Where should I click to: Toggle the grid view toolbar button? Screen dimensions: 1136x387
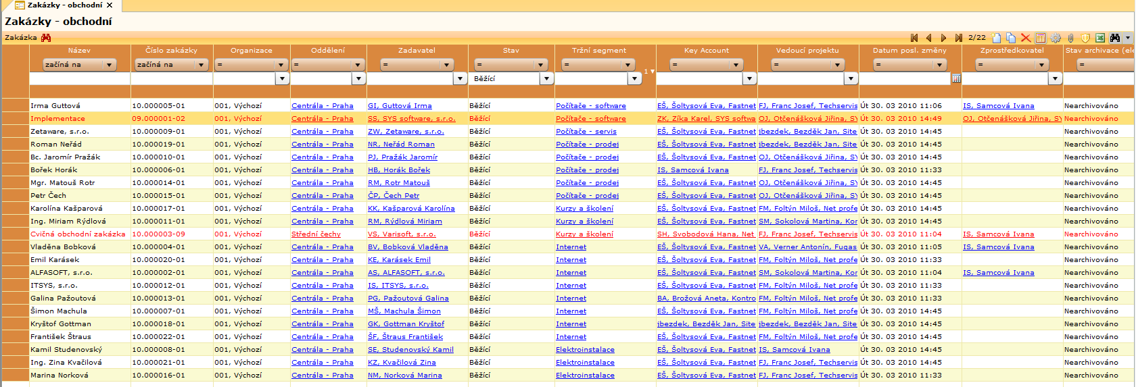(1041, 38)
